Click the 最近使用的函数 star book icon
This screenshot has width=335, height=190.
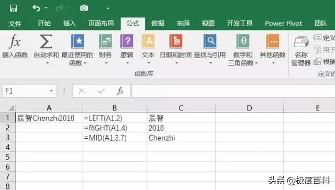coord(77,41)
